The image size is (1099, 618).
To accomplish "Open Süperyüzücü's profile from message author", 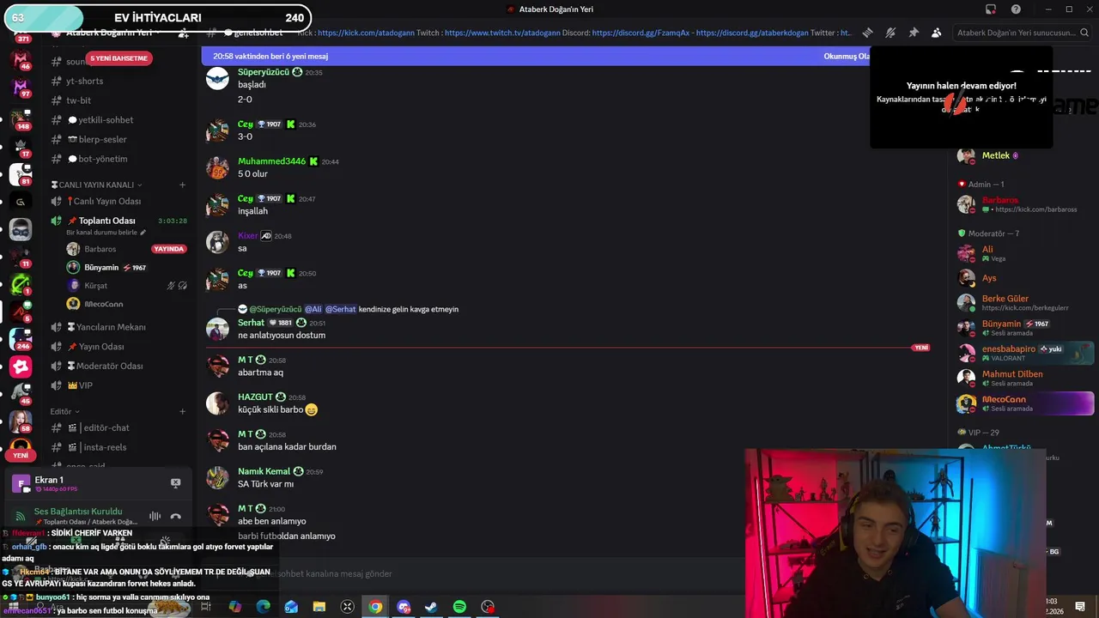I will tap(264, 72).
